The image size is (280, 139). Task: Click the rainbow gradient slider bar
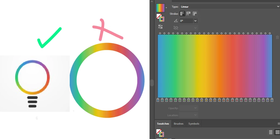tap(215, 66)
